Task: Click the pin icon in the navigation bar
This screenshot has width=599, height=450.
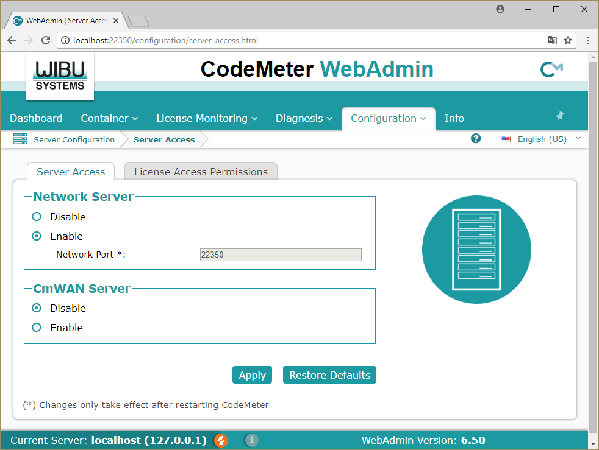Action: 560,116
